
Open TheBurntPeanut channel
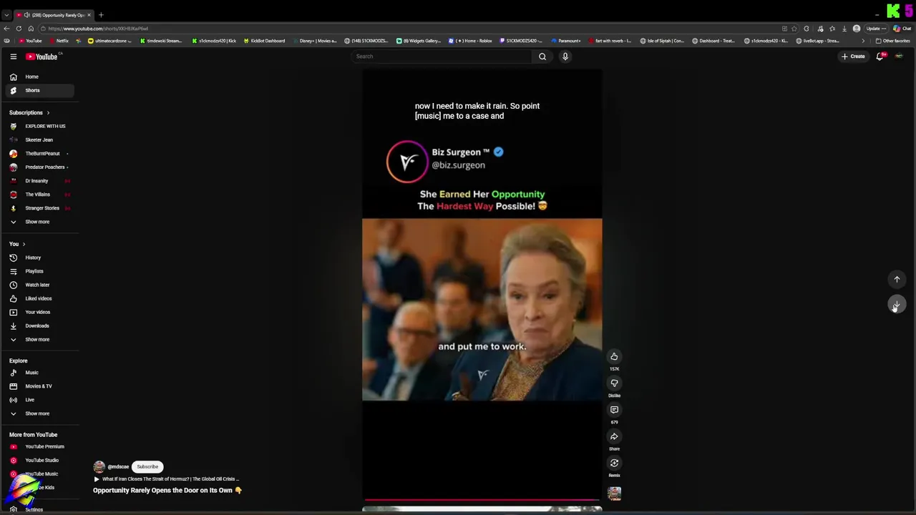[39, 153]
